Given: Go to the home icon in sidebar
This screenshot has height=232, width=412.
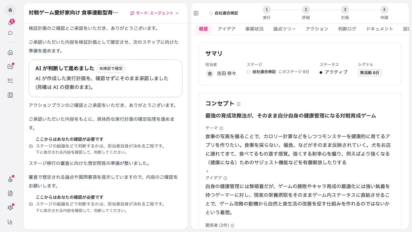Looking at the screenshot, I should click(x=10, y=53).
